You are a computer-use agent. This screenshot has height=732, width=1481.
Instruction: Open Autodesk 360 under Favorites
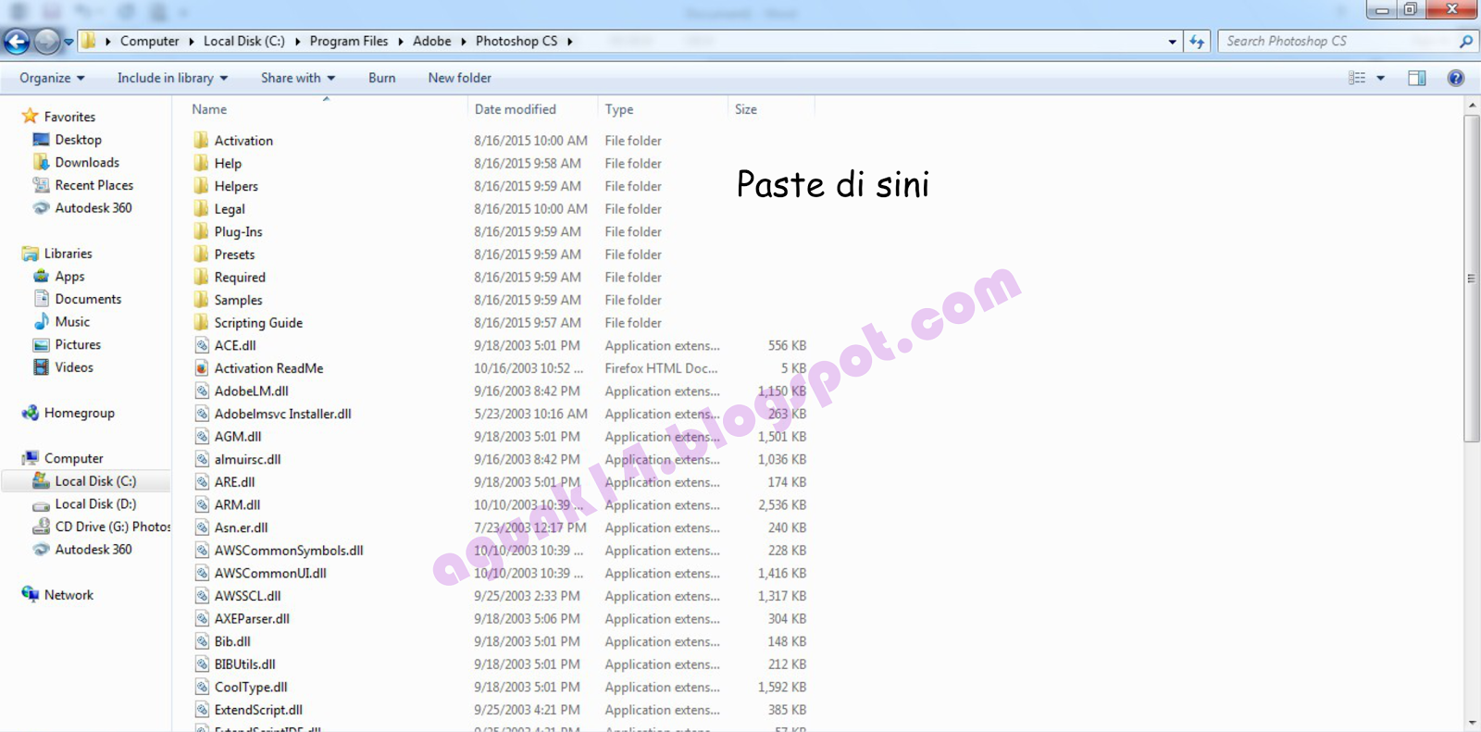pyautogui.click(x=93, y=208)
